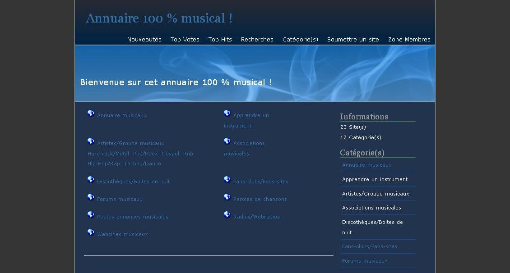Open Annuaire musicaux category in main list

click(x=122, y=115)
